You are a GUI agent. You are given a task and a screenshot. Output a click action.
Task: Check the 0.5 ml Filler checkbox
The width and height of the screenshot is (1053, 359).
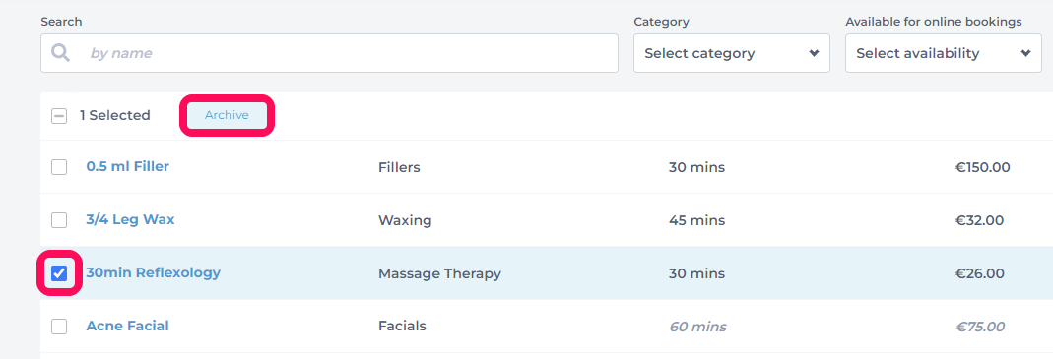59,167
